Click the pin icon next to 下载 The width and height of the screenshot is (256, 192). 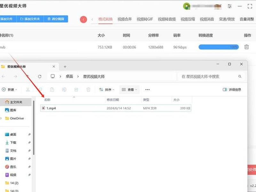tap(29, 142)
